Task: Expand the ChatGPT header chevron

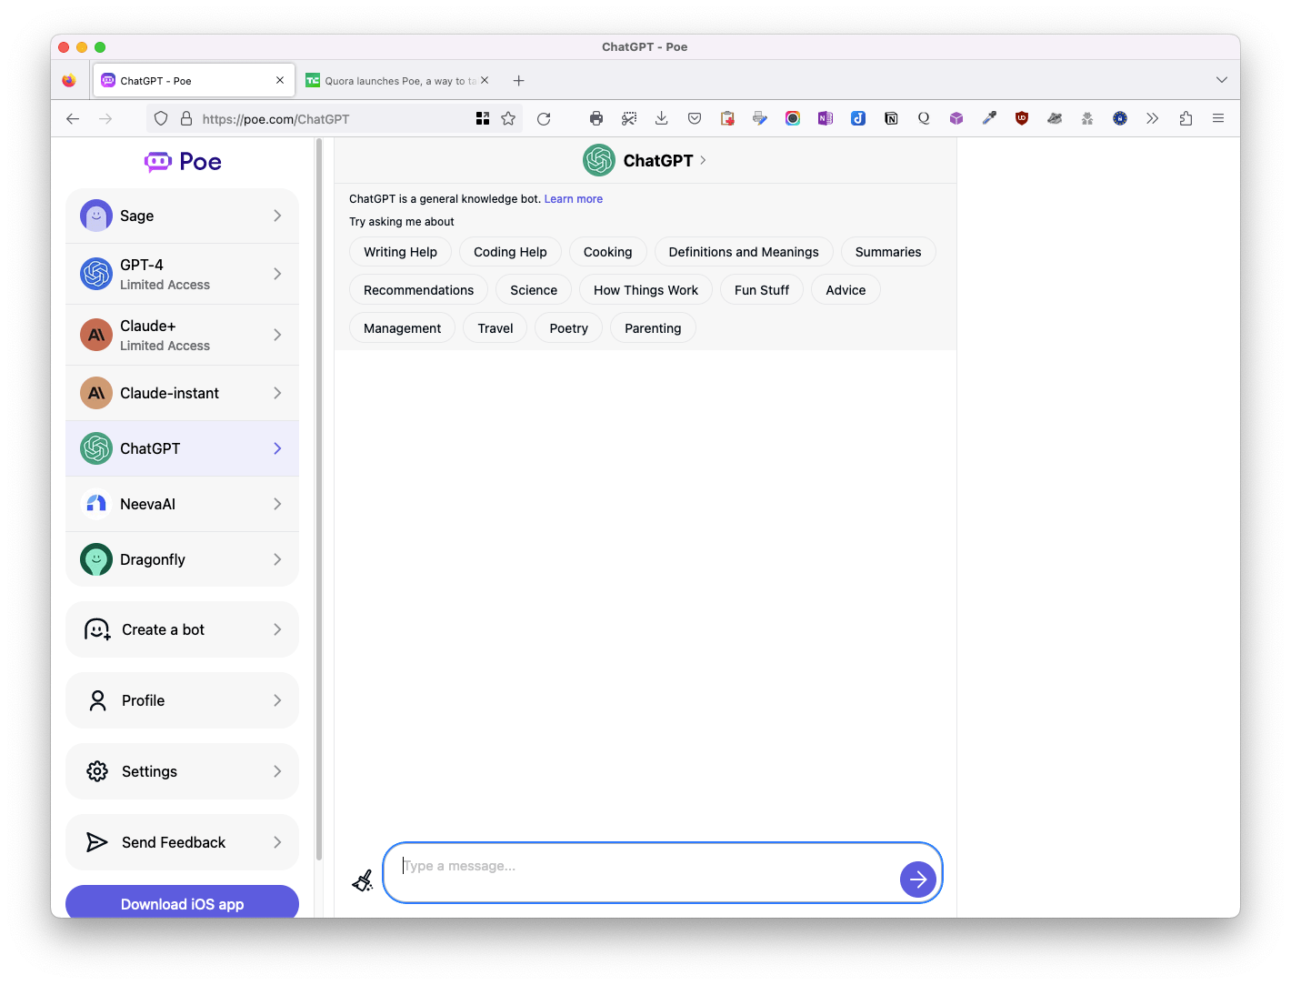Action: pyautogui.click(x=703, y=160)
